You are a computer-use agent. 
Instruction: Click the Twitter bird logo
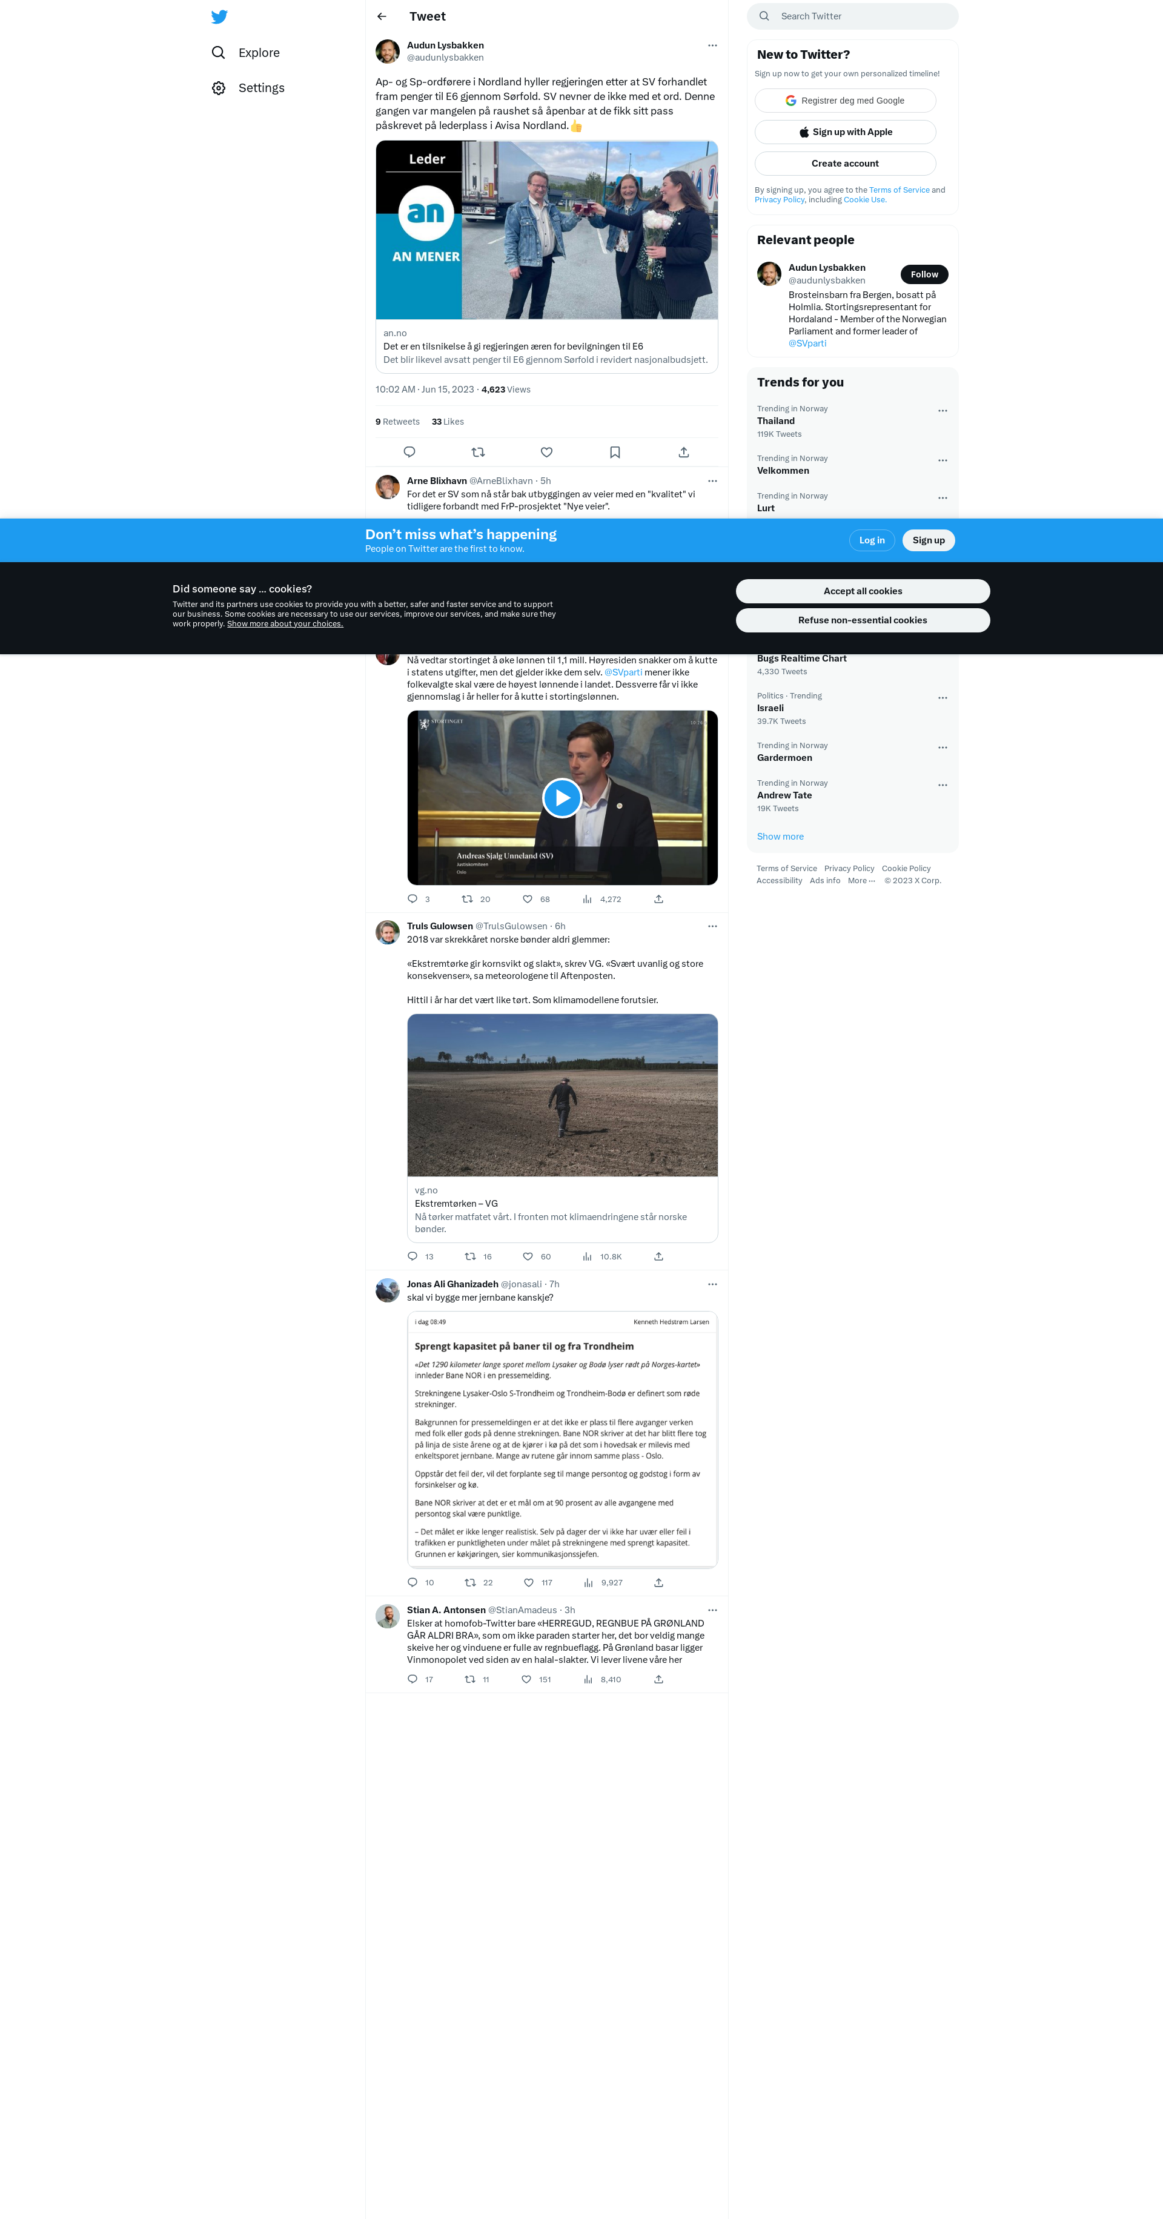220,16
